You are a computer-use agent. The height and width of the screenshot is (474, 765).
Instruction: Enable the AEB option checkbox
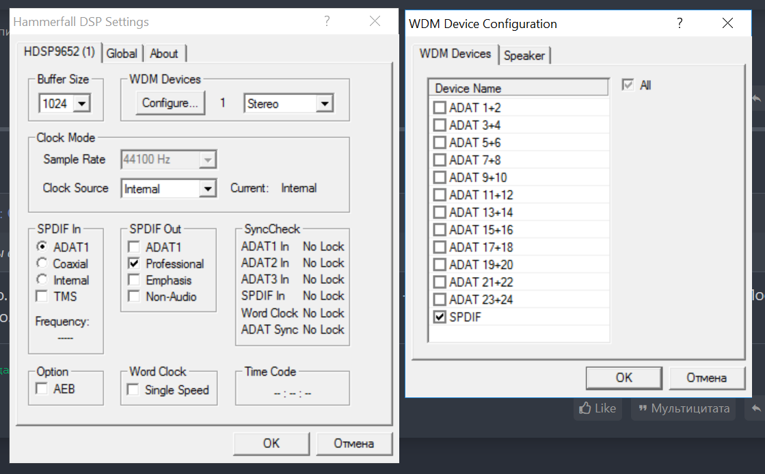[x=42, y=389]
